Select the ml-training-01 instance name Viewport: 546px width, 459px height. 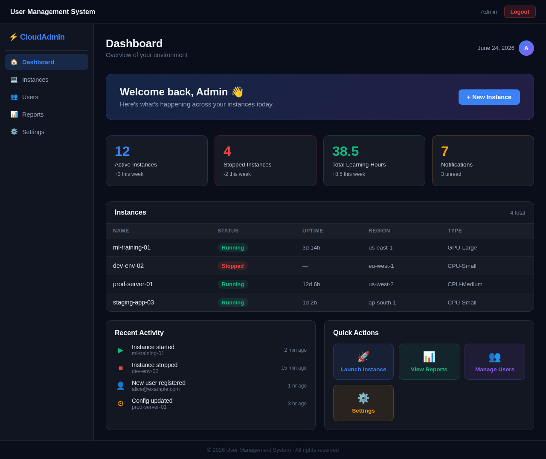(132, 247)
